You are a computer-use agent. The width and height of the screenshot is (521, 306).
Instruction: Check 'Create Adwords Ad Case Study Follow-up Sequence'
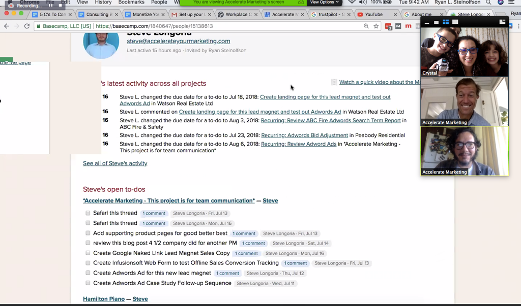(x=88, y=283)
